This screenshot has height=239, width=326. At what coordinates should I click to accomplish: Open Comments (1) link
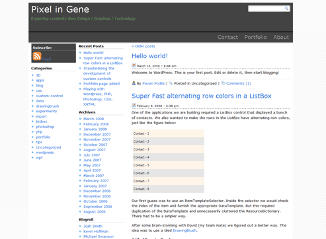(x=239, y=83)
